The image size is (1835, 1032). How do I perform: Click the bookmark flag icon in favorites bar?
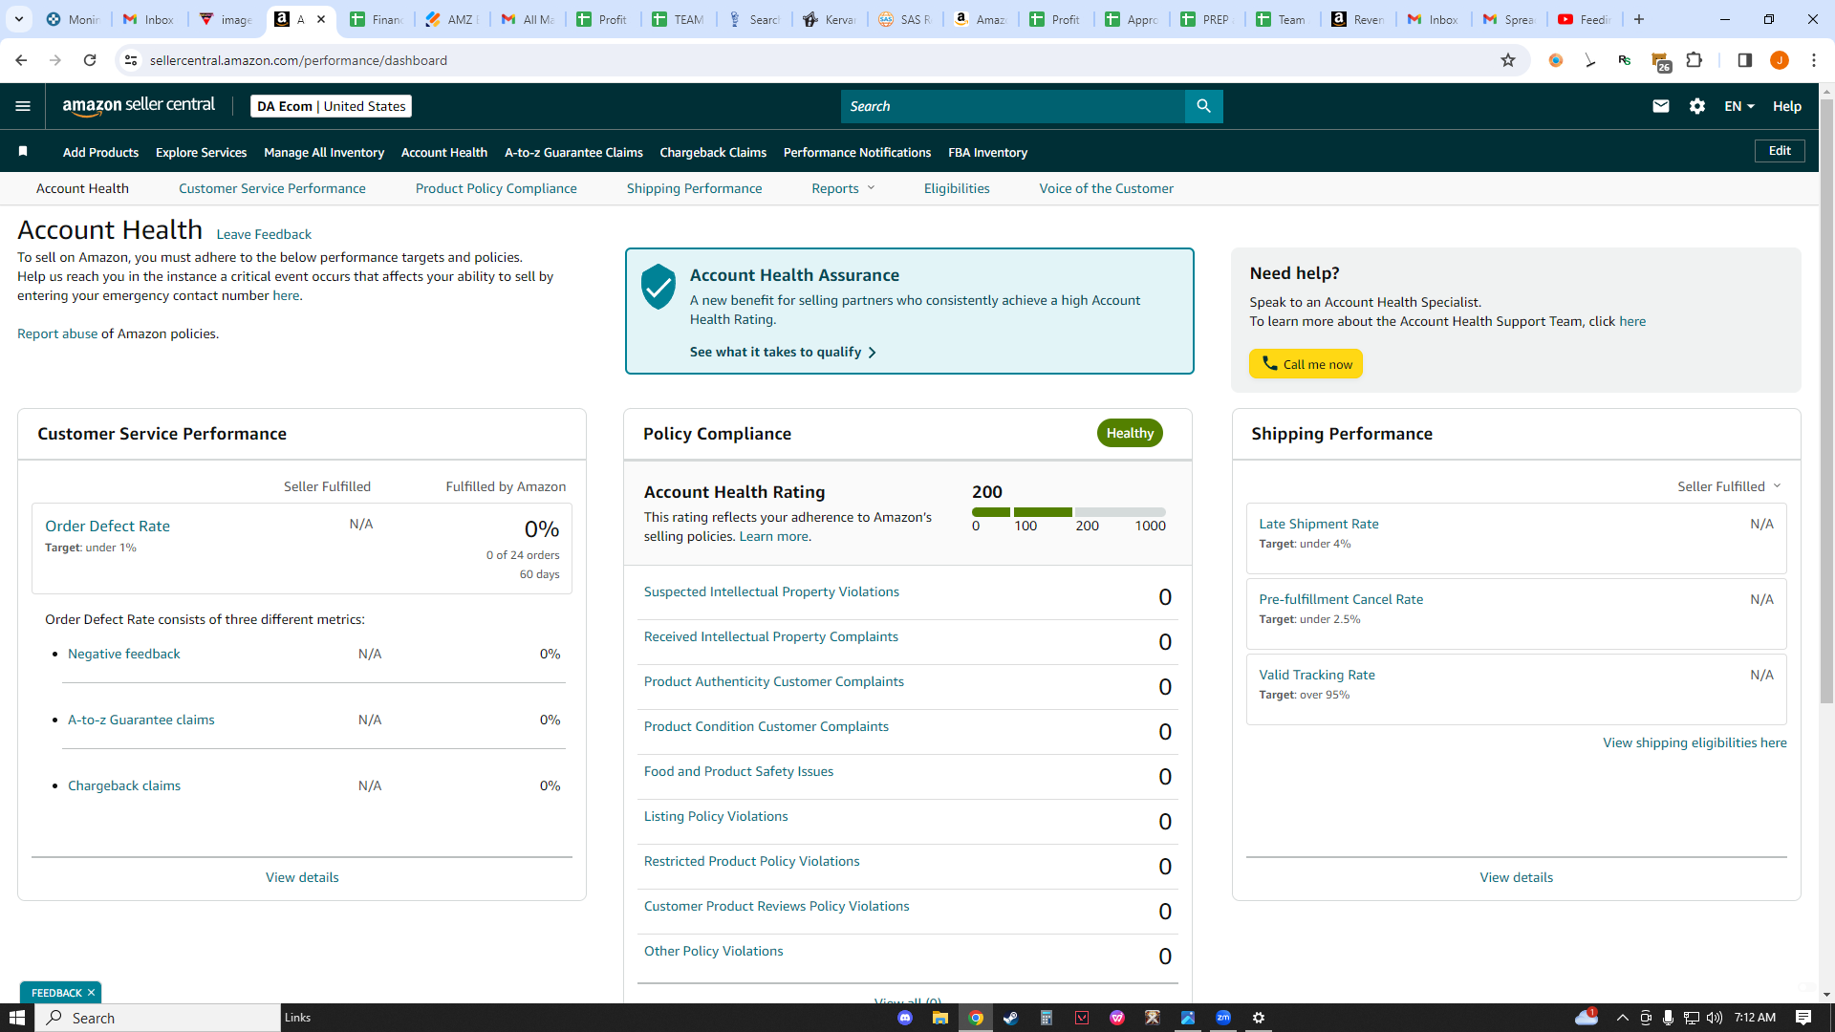pyautogui.click(x=23, y=151)
